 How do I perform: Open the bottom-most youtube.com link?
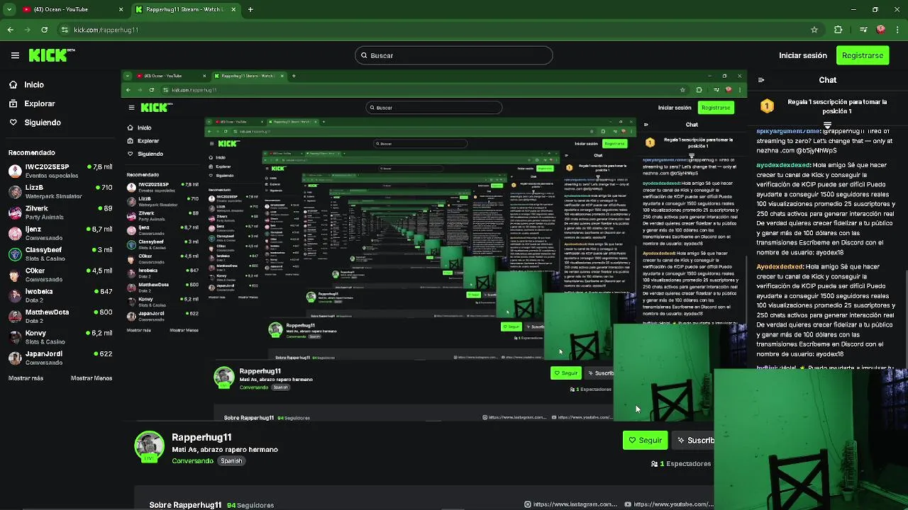point(669,504)
